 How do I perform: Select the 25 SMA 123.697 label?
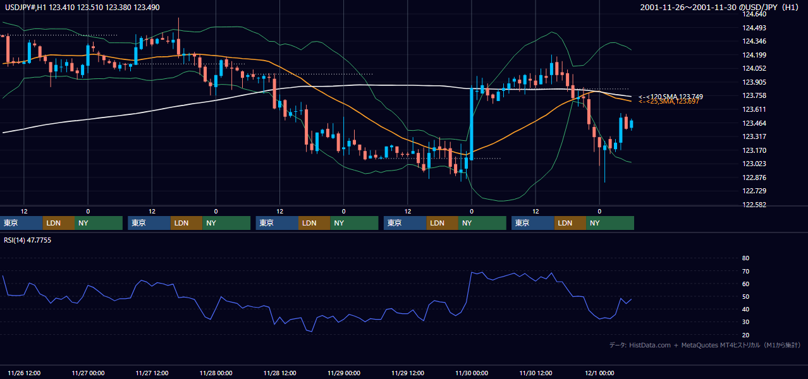click(x=669, y=102)
